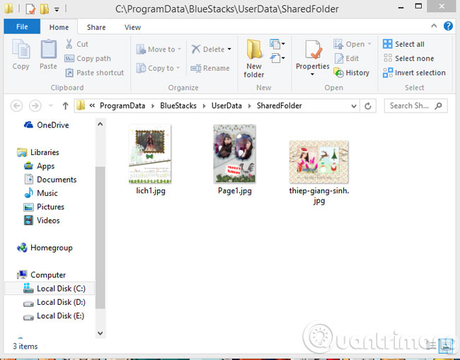This screenshot has width=460, height=360.
Task: Click UserData in the address bar
Action: (x=226, y=105)
